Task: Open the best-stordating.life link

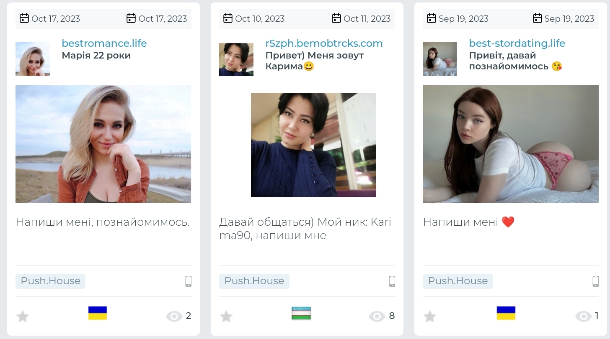Action: pyautogui.click(x=517, y=43)
